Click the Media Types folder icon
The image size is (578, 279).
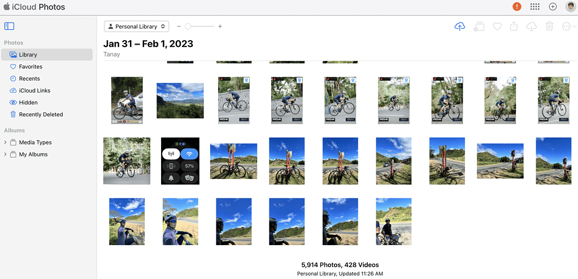(x=13, y=142)
